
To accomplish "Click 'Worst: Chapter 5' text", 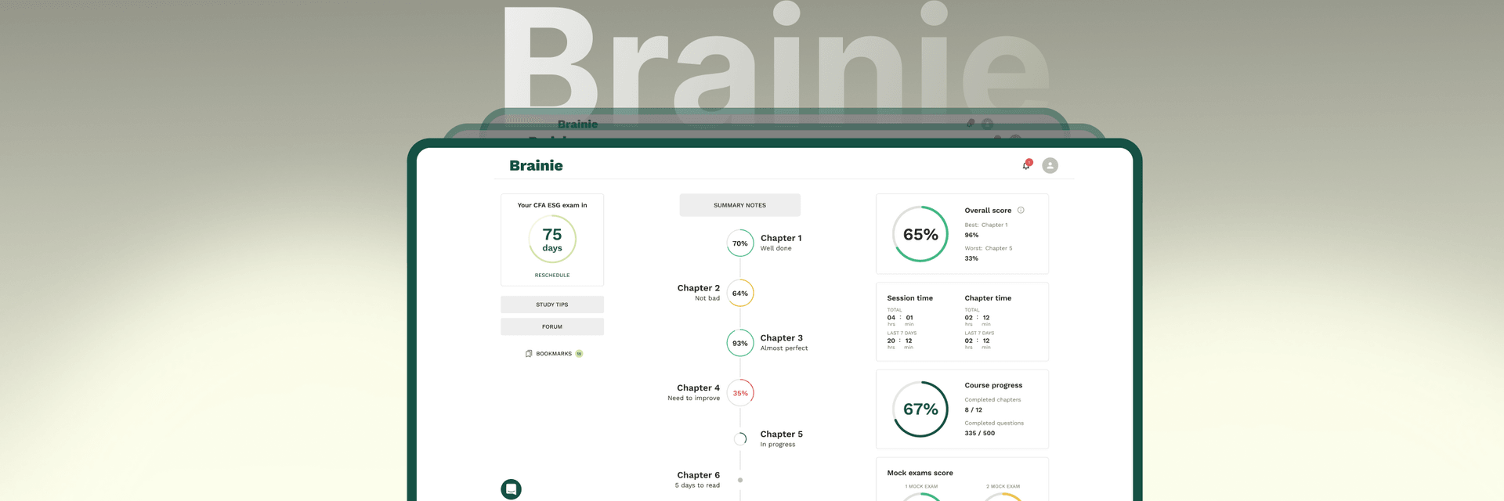I will click(x=989, y=248).
